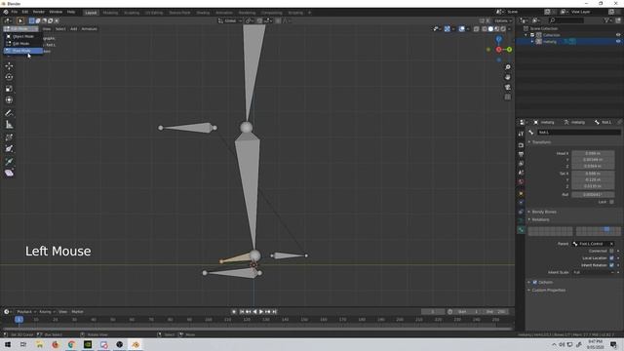The width and height of the screenshot is (624, 351).
Task: Open the outliner filter dropdown
Action: pyautogui.click(x=608, y=20)
